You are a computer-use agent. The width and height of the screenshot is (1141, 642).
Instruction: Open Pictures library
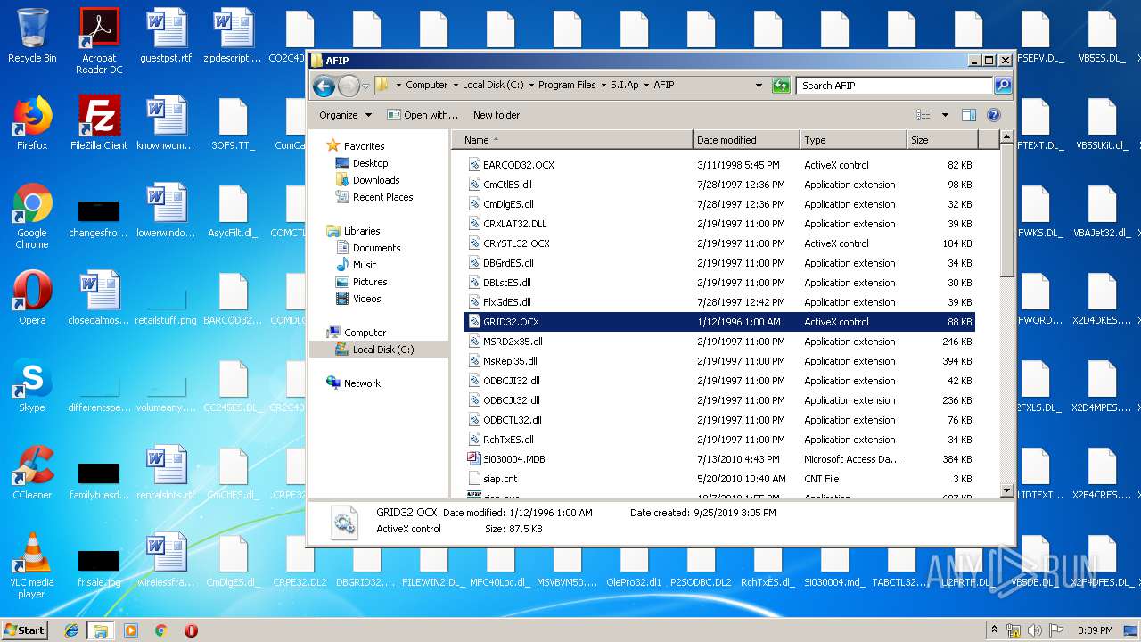click(x=370, y=282)
